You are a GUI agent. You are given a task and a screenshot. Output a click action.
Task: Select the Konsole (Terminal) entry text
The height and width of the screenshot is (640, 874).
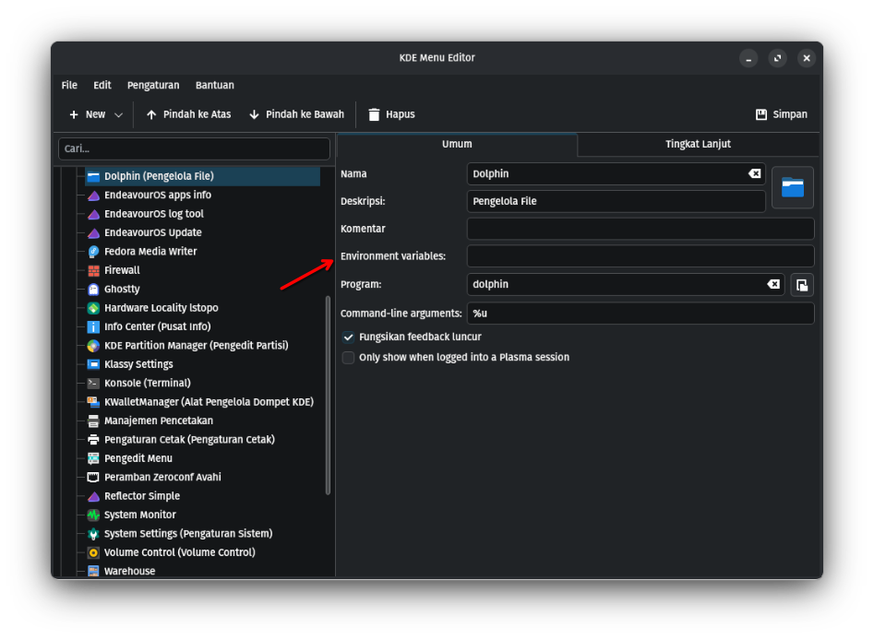point(148,384)
